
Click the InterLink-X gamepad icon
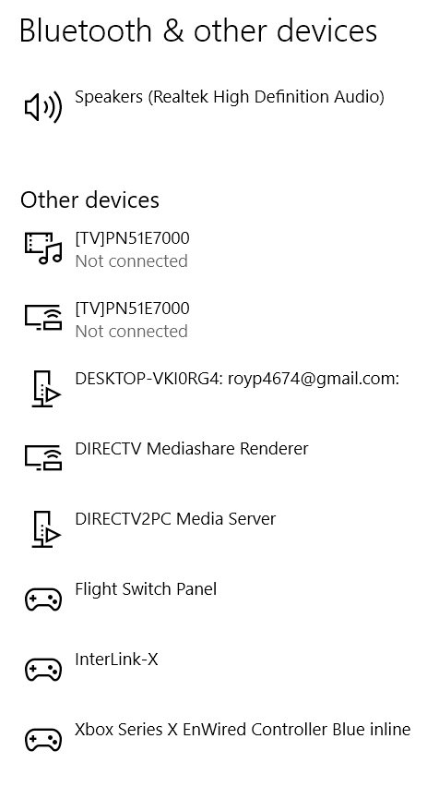pyautogui.click(x=43, y=670)
